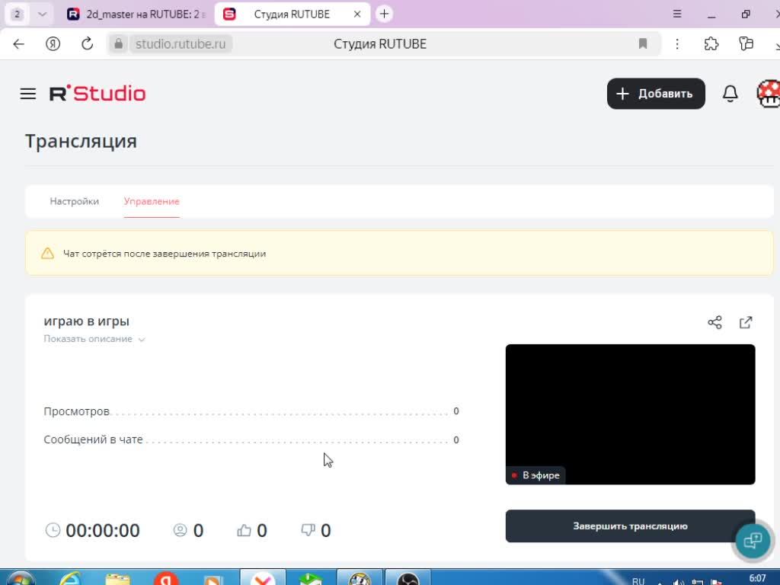
Task: Click the stream title играю в игры
Action: pos(87,321)
